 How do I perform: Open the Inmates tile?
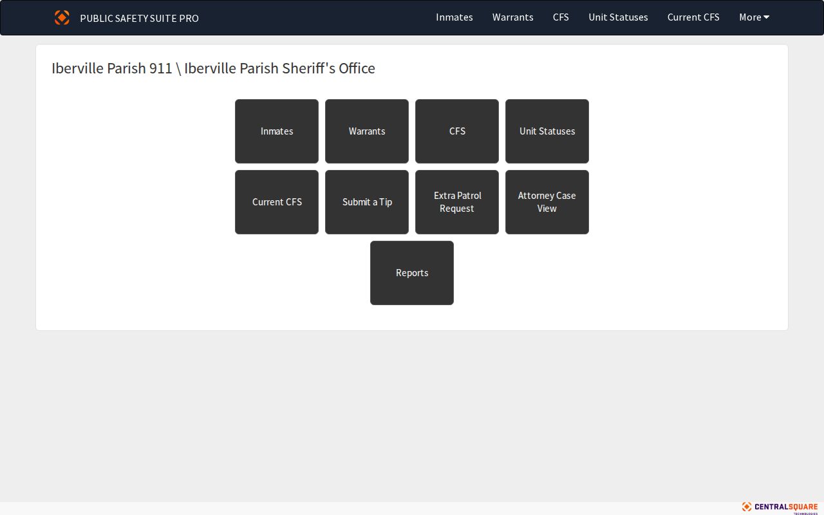click(277, 131)
